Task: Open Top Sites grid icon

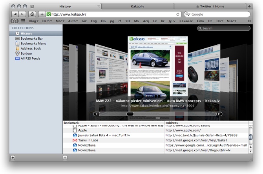Action: click(23, 21)
